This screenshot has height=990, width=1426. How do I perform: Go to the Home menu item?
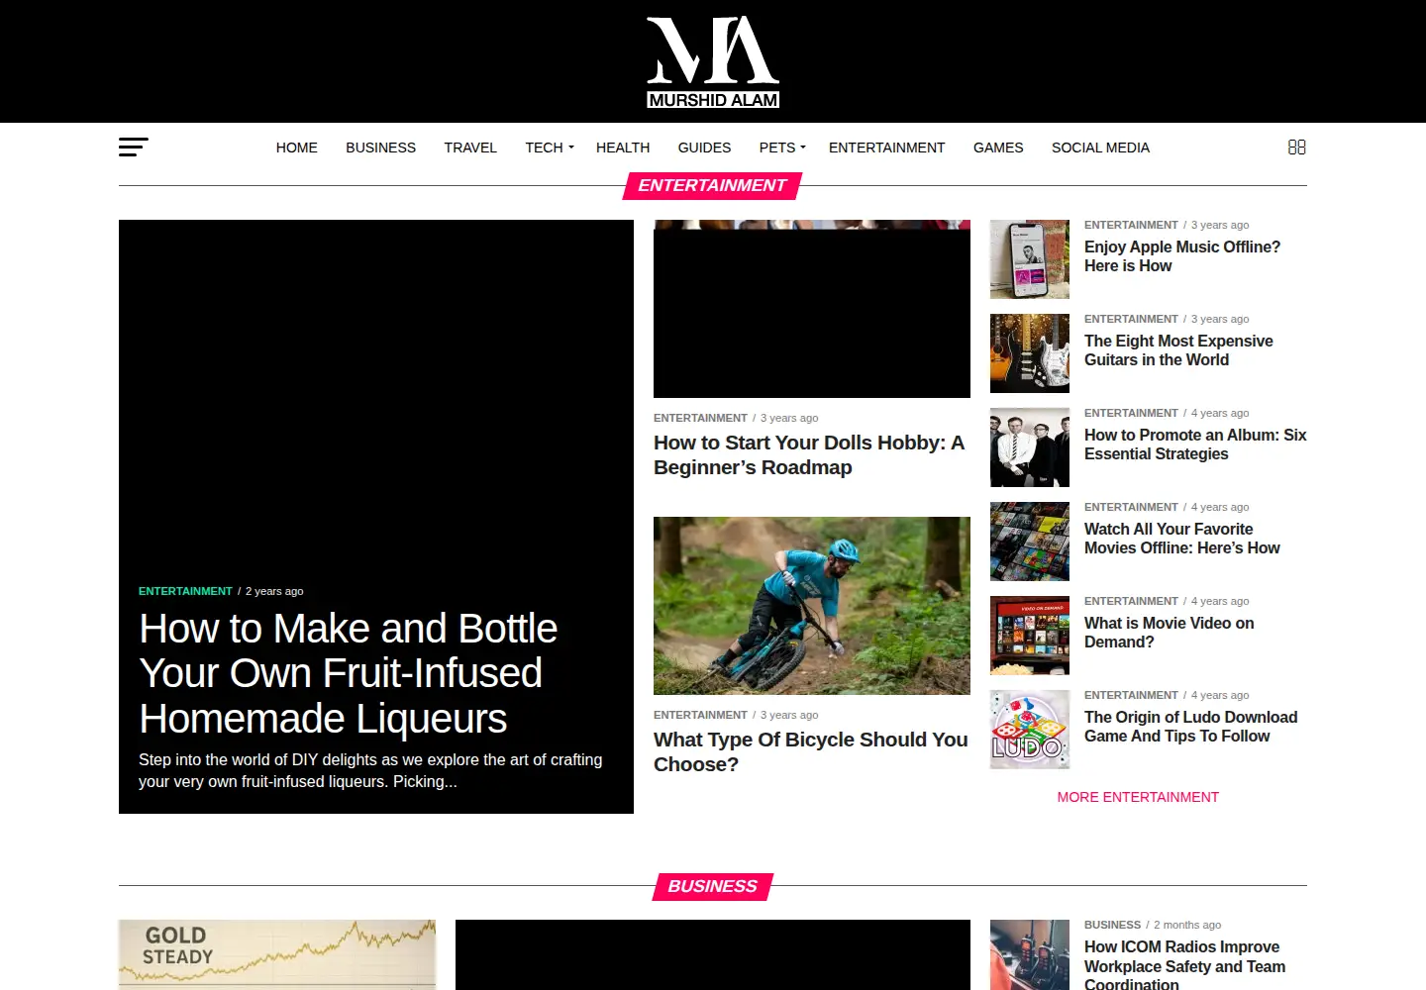pos(297,148)
